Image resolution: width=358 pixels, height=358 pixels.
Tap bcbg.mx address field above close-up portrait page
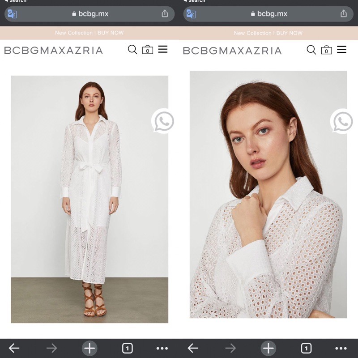pyautogui.click(x=268, y=14)
